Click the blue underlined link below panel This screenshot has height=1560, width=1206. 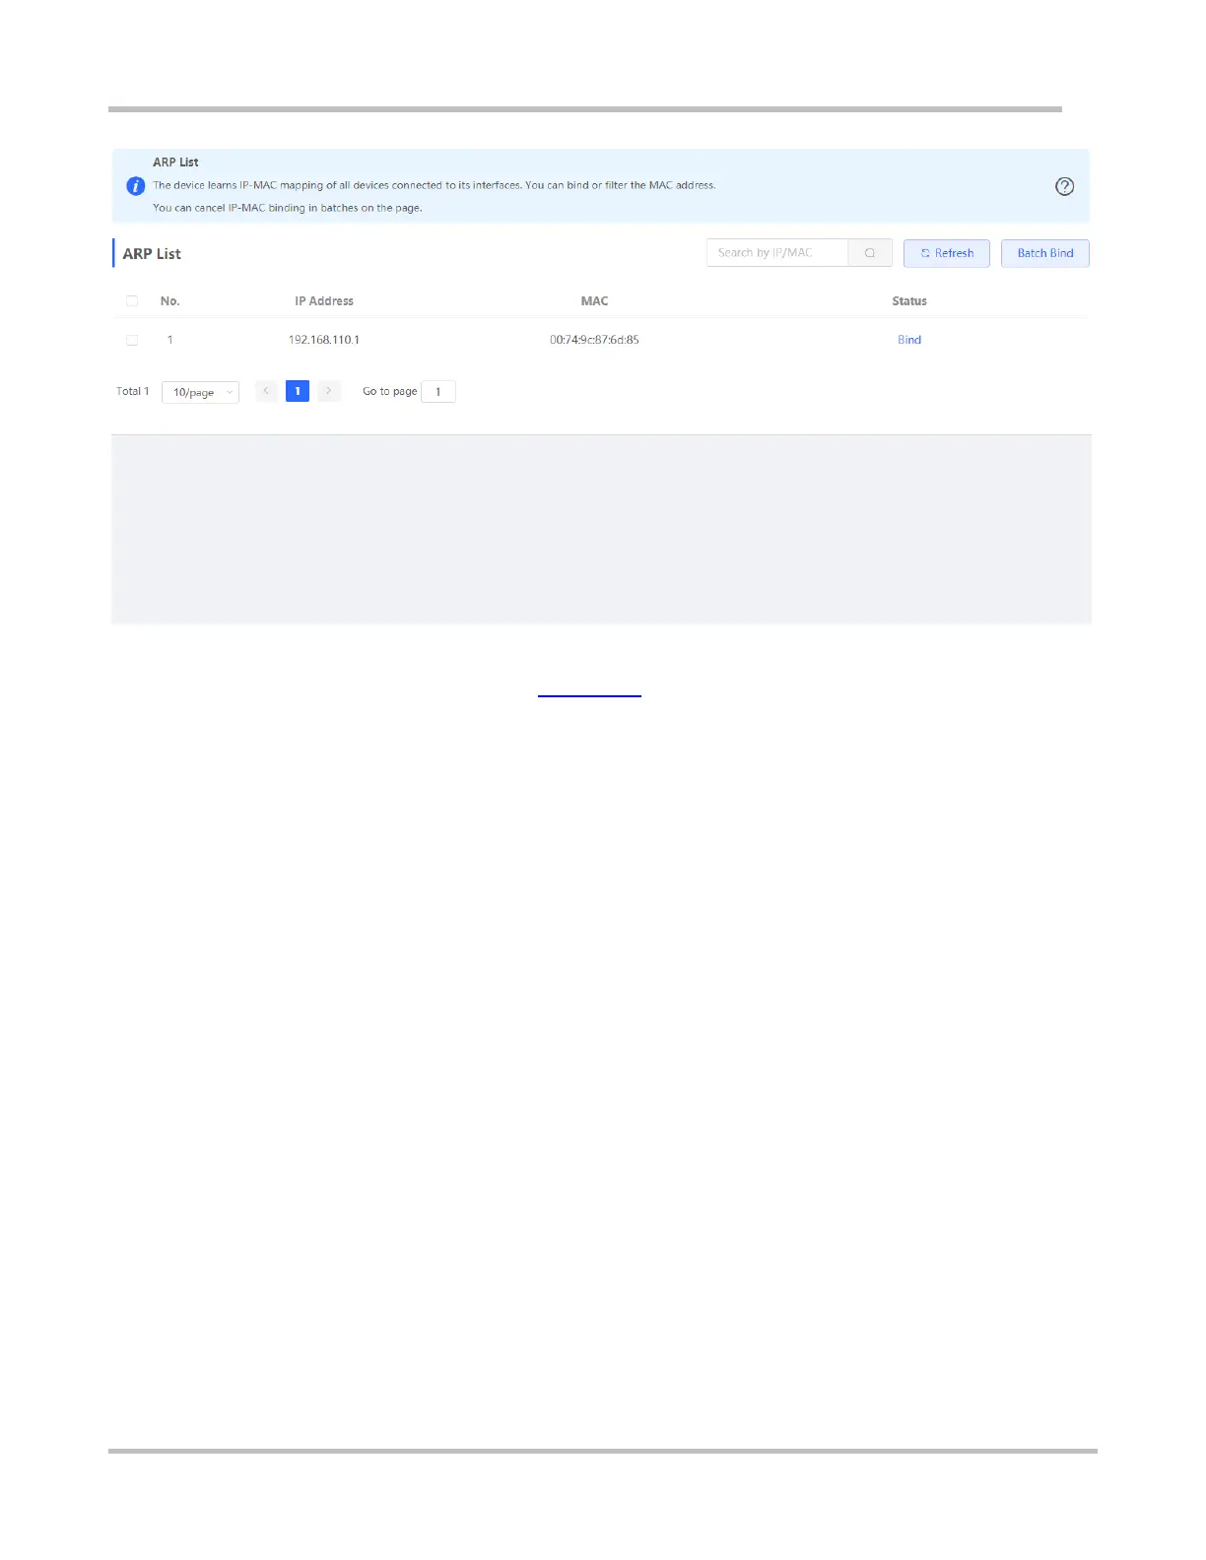click(589, 695)
